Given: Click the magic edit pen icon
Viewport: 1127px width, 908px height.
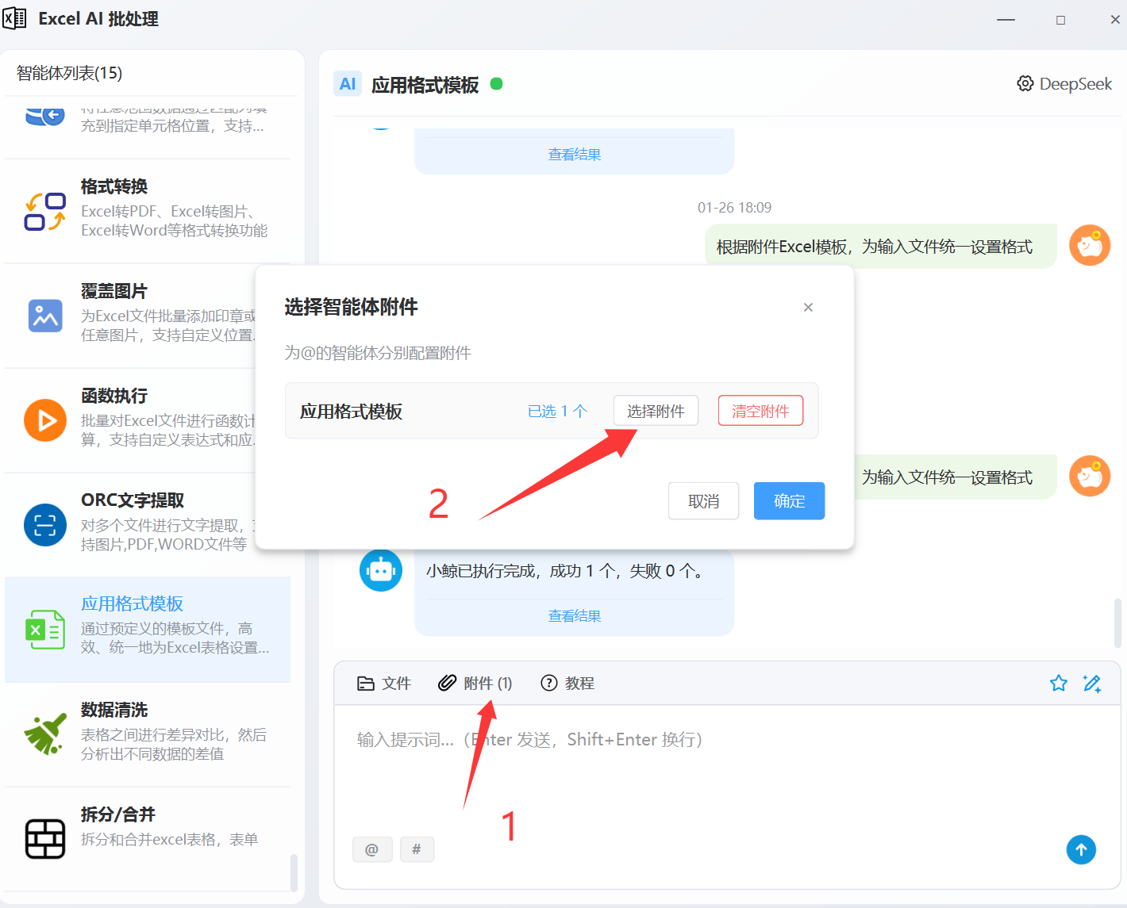Looking at the screenshot, I should 1092,683.
